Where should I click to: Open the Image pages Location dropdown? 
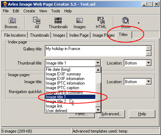(148, 82)
